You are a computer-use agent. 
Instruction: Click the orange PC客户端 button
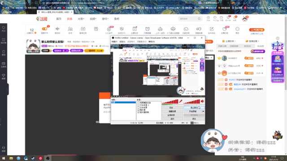(257, 30)
